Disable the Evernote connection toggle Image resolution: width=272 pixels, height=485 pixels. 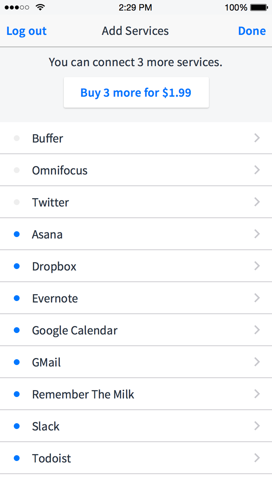pyautogui.click(x=17, y=298)
